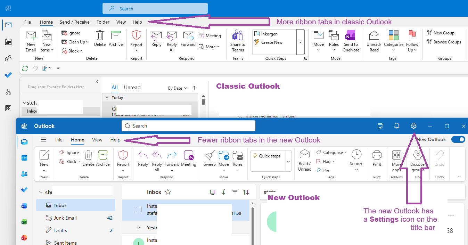
Task: Open Move dropdown in classic Outlook
Action: point(319,41)
